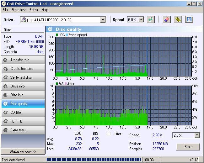Click the LDC Total value 2439497

tap(75, 149)
